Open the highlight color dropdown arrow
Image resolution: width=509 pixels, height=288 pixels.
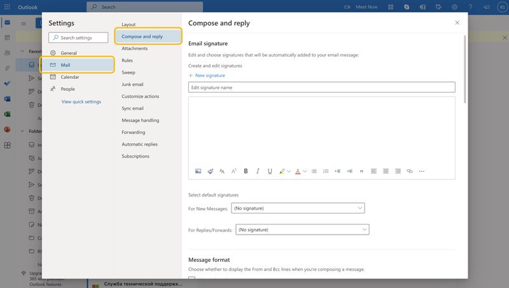[x=289, y=171]
